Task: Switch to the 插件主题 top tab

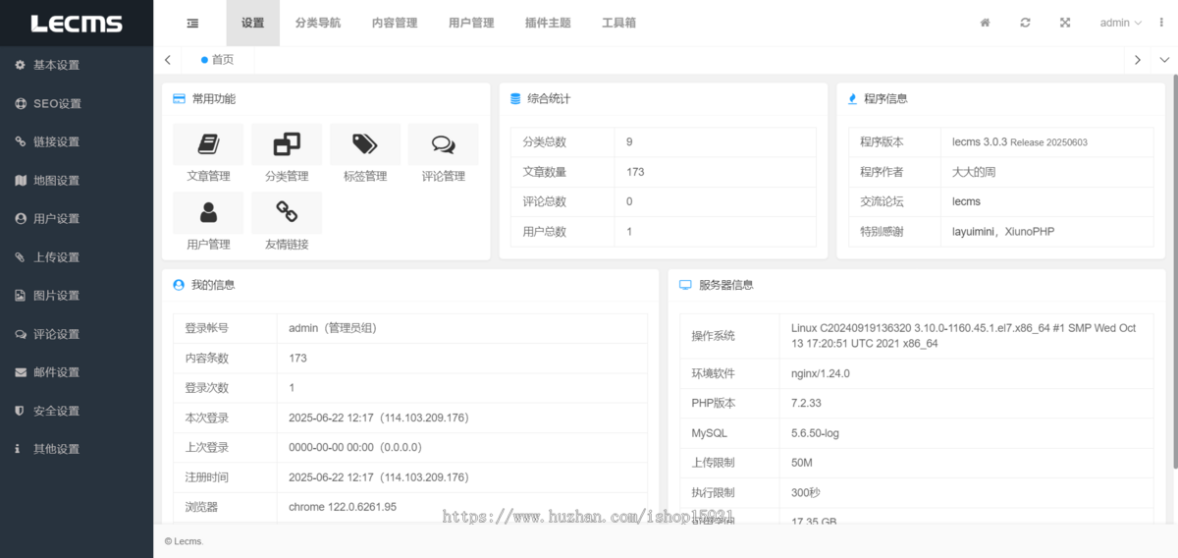Action: pos(548,23)
